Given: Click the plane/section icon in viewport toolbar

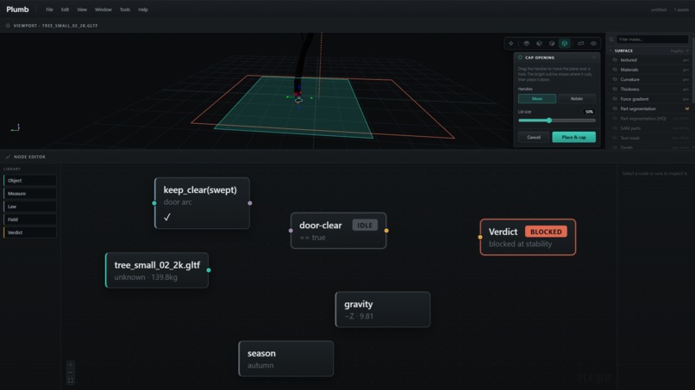Looking at the screenshot, I should (580, 43).
